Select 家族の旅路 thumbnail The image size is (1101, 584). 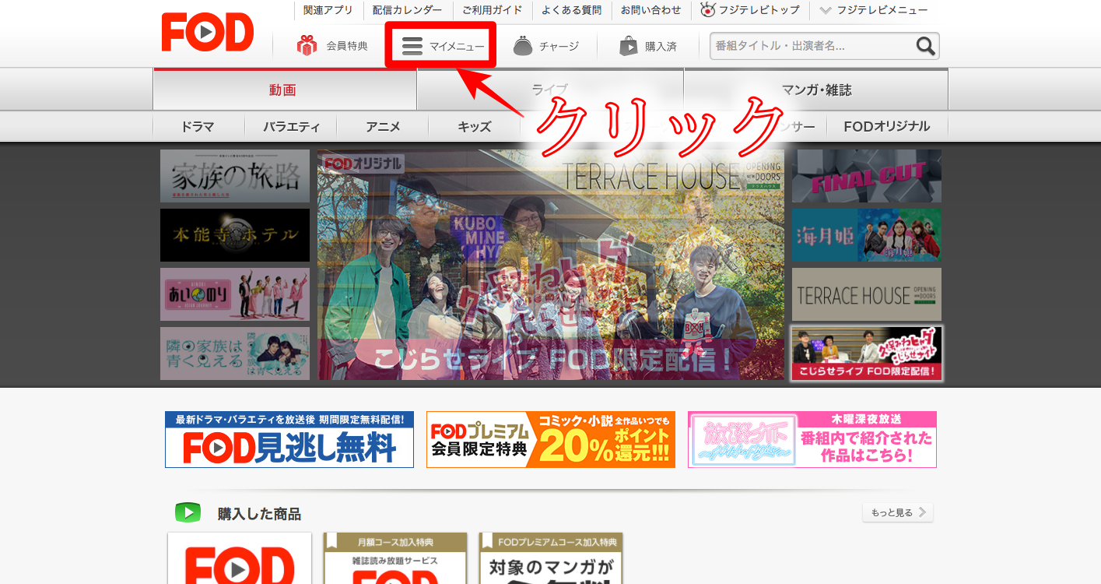[235, 176]
